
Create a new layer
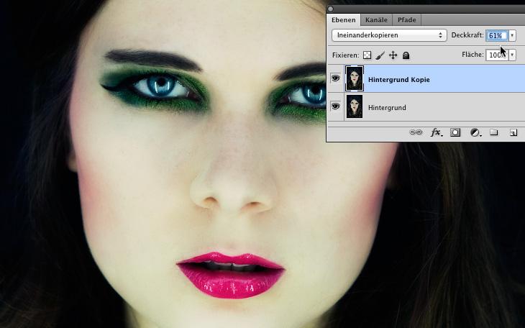click(x=513, y=132)
